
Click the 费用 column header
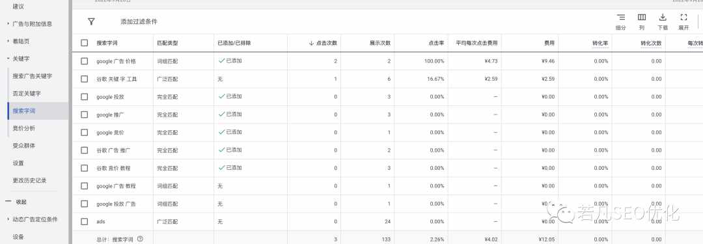point(549,44)
